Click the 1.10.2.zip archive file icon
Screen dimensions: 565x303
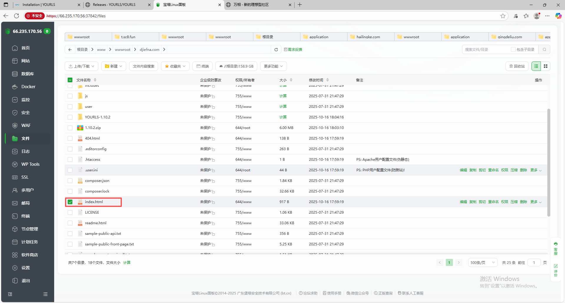click(x=80, y=128)
